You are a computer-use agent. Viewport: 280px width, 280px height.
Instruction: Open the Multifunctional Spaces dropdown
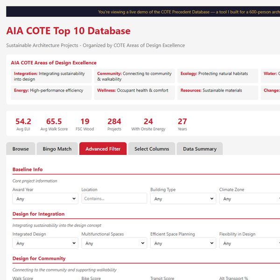(x=114, y=243)
